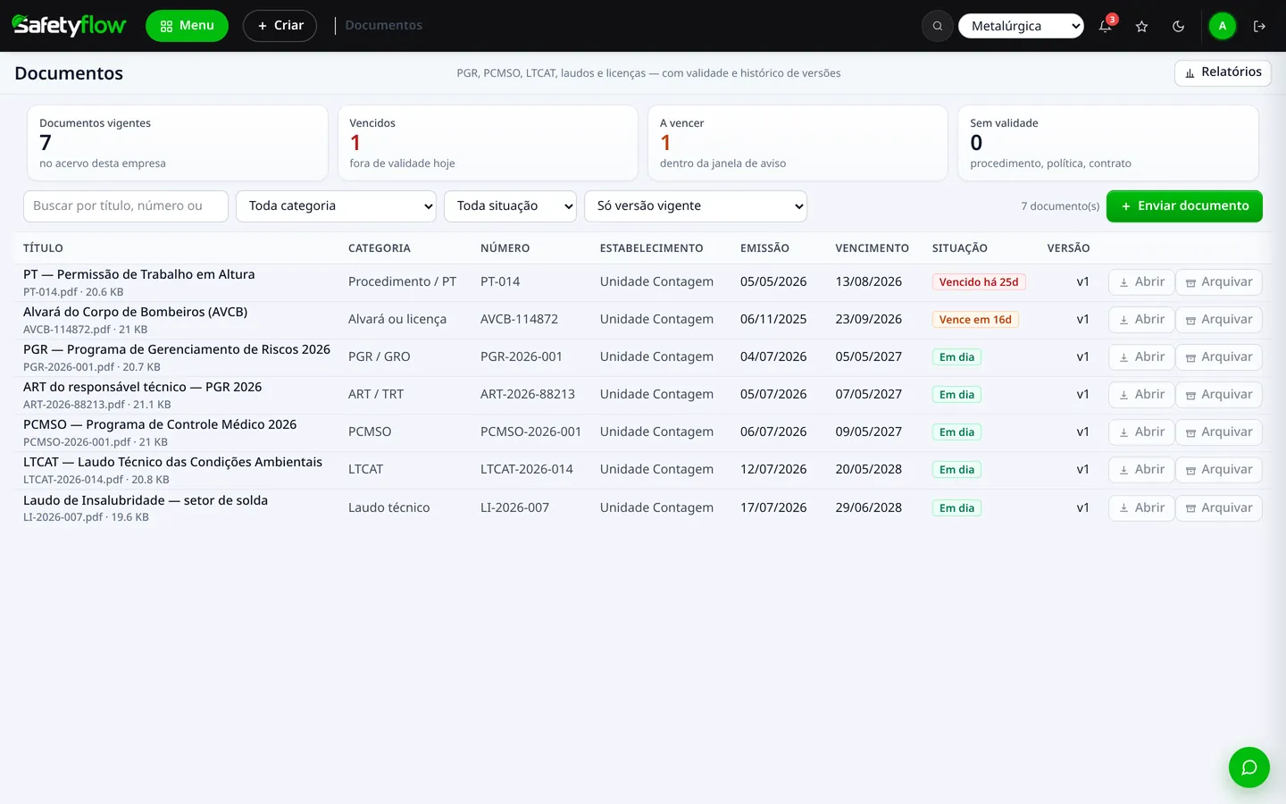Image resolution: width=1286 pixels, height=804 pixels.
Task: Select title 'ART do responsável técnico — PGR 2026'
Action: (x=143, y=387)
